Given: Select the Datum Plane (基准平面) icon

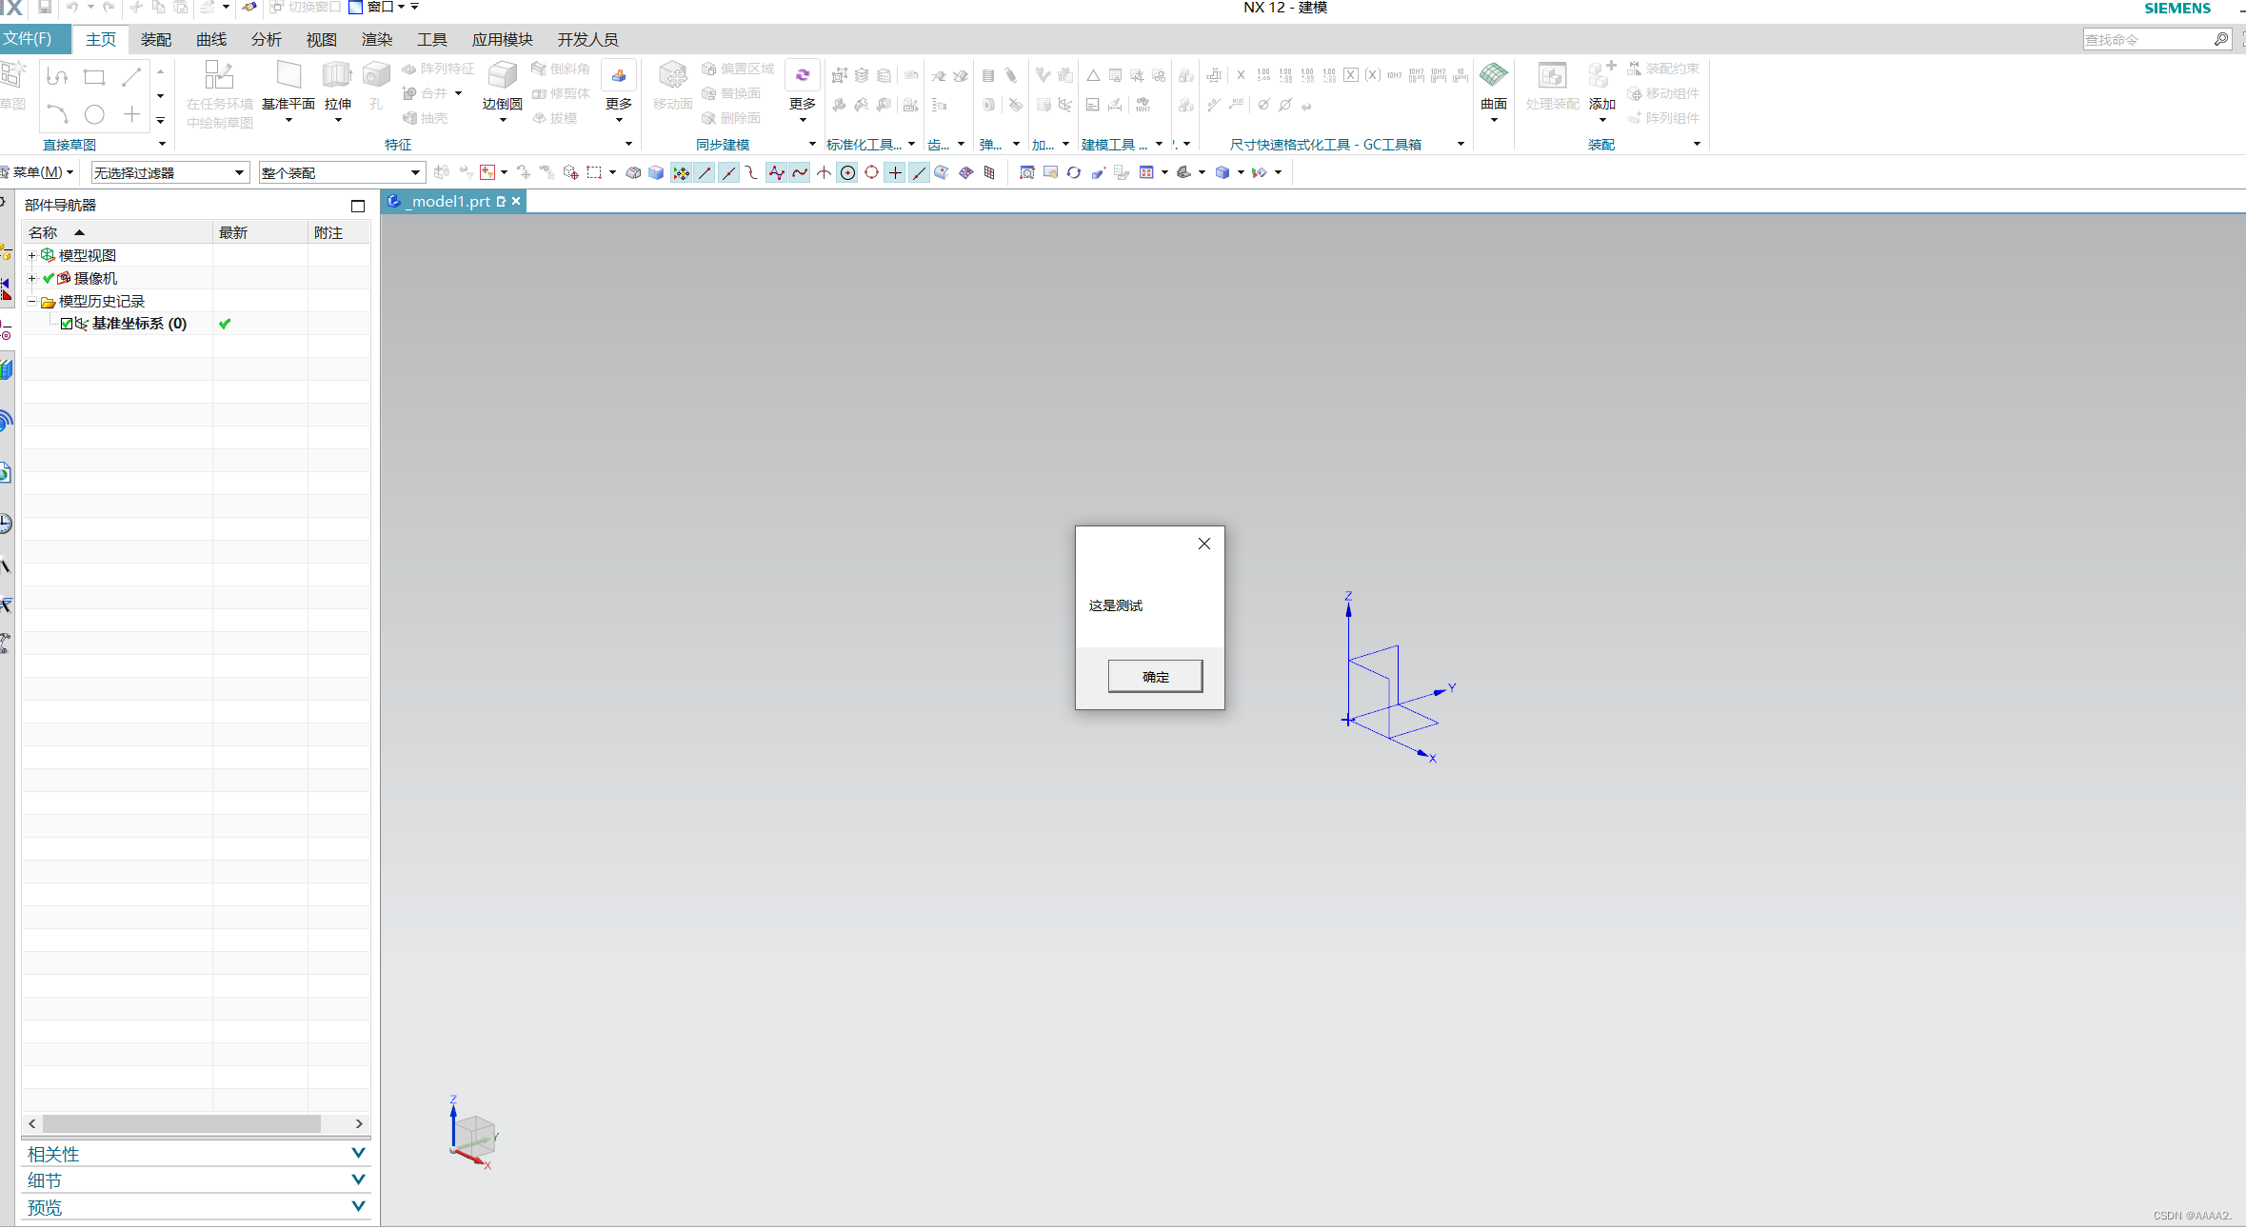Looking at the screenshot, I should pos(288,76).
